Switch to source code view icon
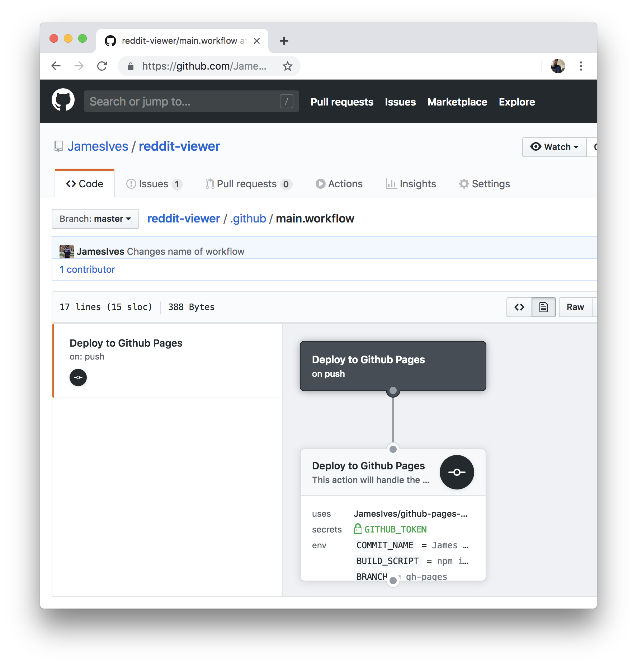 pyautogui.click(x=519, y=307)
